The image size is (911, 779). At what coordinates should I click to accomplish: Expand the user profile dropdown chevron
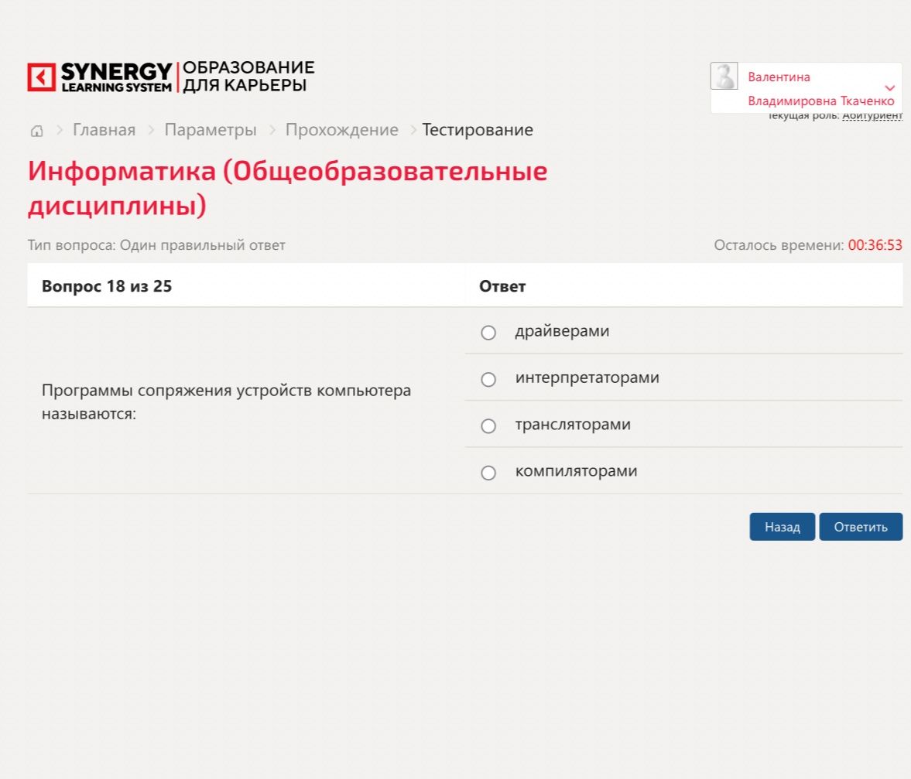coord(889,88)
